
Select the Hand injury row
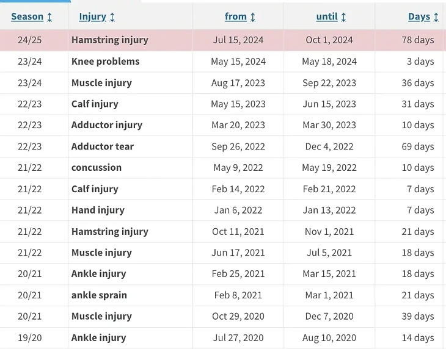(222, 210)
